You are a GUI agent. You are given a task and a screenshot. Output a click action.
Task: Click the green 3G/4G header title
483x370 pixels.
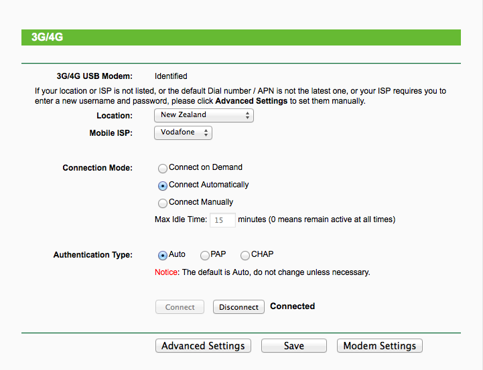[x=47, y=37]
